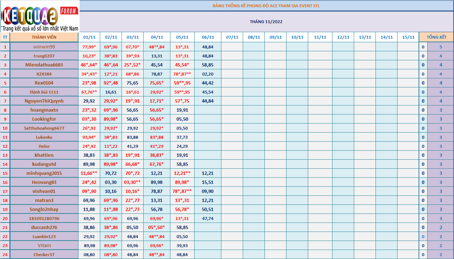Select member Miendathua6683 in the list
The image size is (454, 259).
(x=44, y=65)
